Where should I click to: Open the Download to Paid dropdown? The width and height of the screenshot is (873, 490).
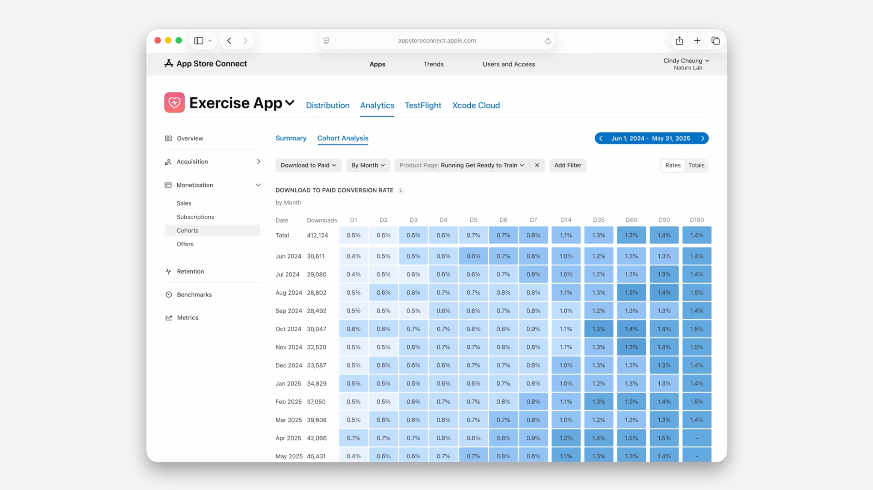point(308,165)
